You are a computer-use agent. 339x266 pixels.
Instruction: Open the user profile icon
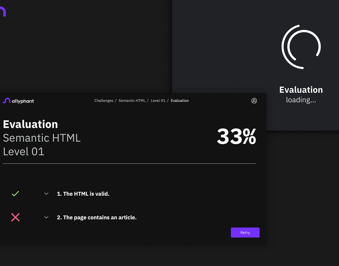point(254,101)
